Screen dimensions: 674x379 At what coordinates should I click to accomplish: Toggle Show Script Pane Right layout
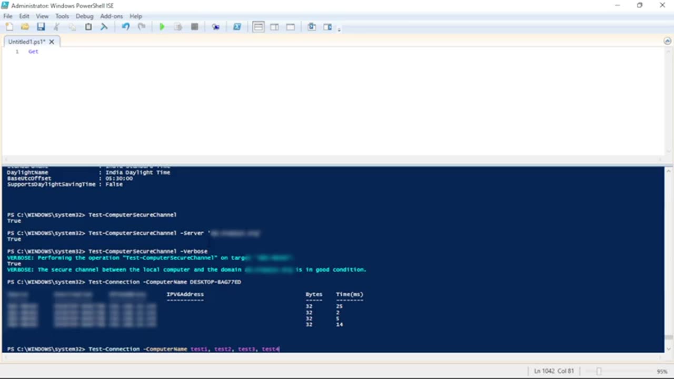[274, 27]
